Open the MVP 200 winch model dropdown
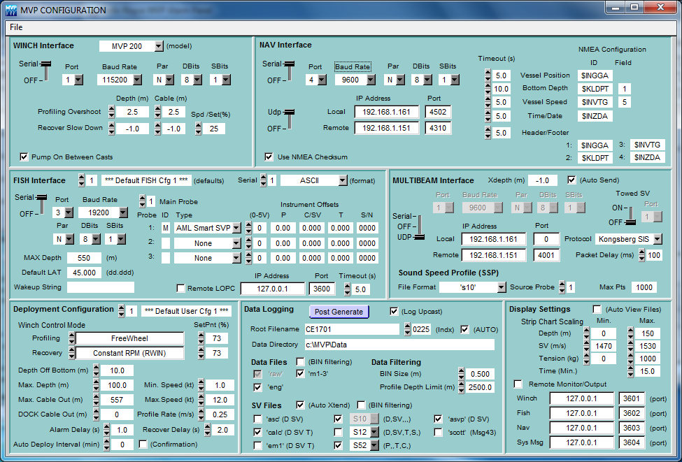The image size is (682, 462). pyautogui.click(x=158, y=46)
